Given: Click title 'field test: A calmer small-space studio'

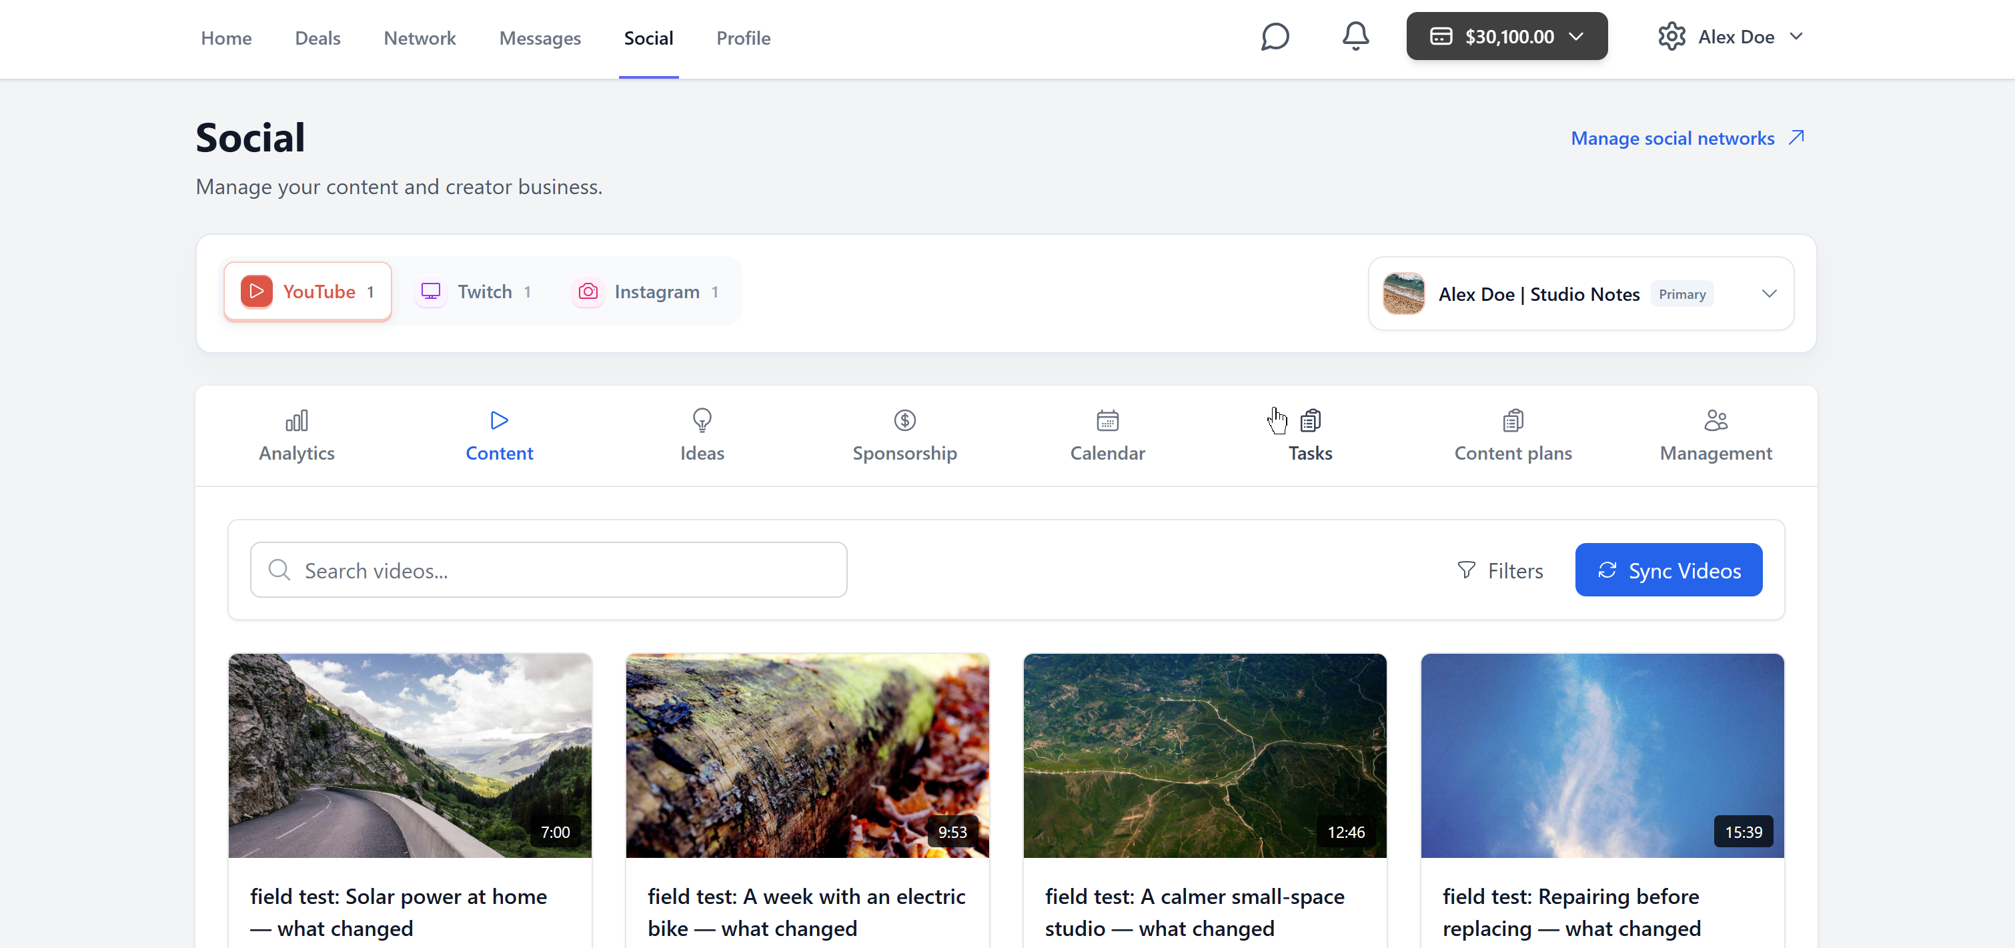Looking at the screenshot, I should pyautogui.click(x=1195, y=912).
